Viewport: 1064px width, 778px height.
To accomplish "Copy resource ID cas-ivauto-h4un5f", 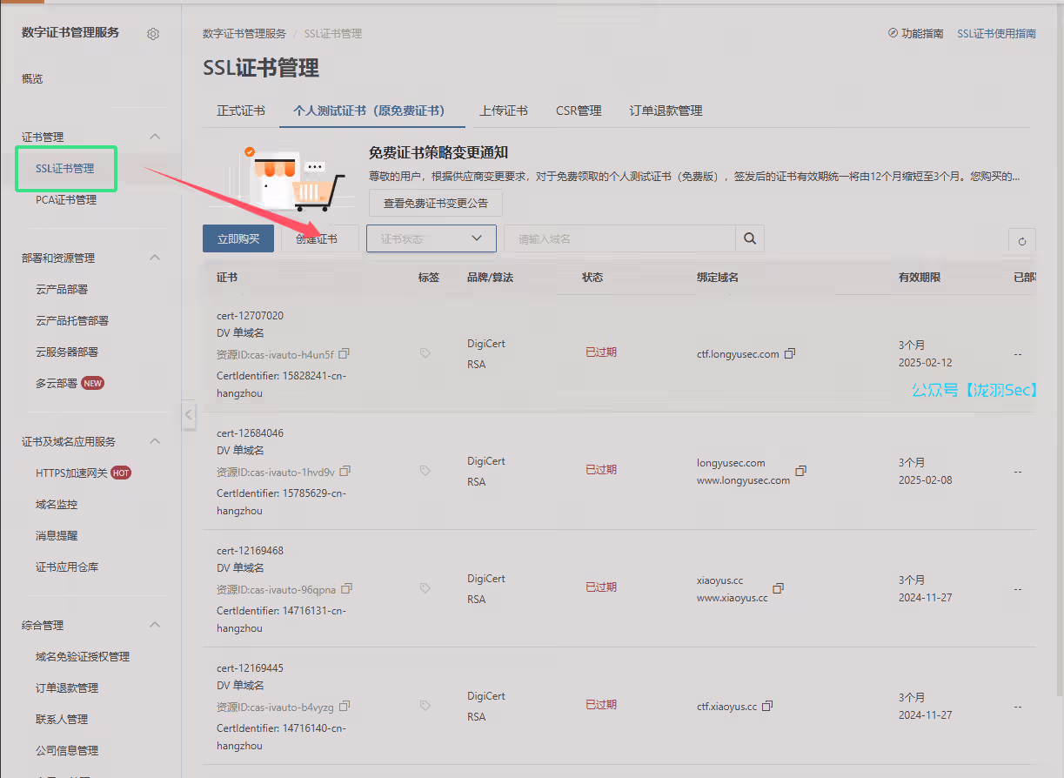I will coord(345,354).
